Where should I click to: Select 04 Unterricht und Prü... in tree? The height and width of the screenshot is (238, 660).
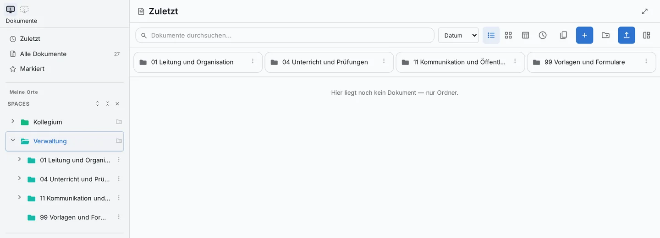tap(75, 179)
